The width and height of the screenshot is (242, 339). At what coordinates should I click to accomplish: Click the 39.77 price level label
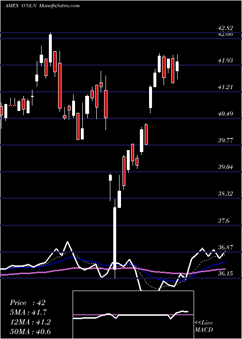[226, 140]
